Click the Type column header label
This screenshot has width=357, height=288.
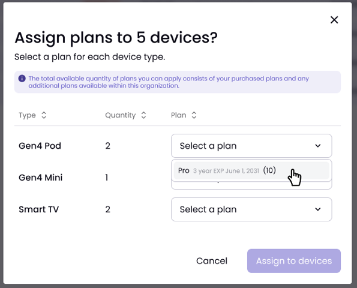(27, 115)
